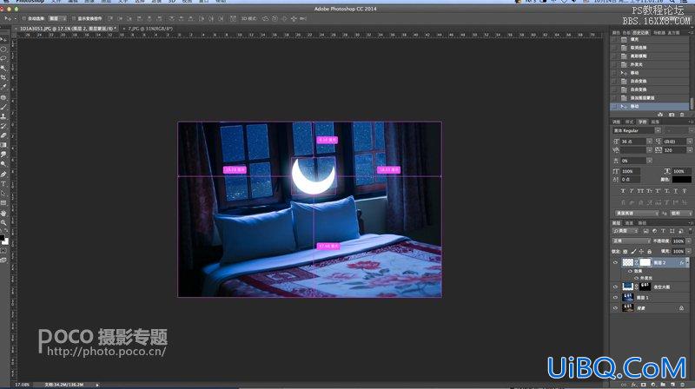Switch to the 段落 paragraph tab
The image size is (695, 389).
coord(655,122)
